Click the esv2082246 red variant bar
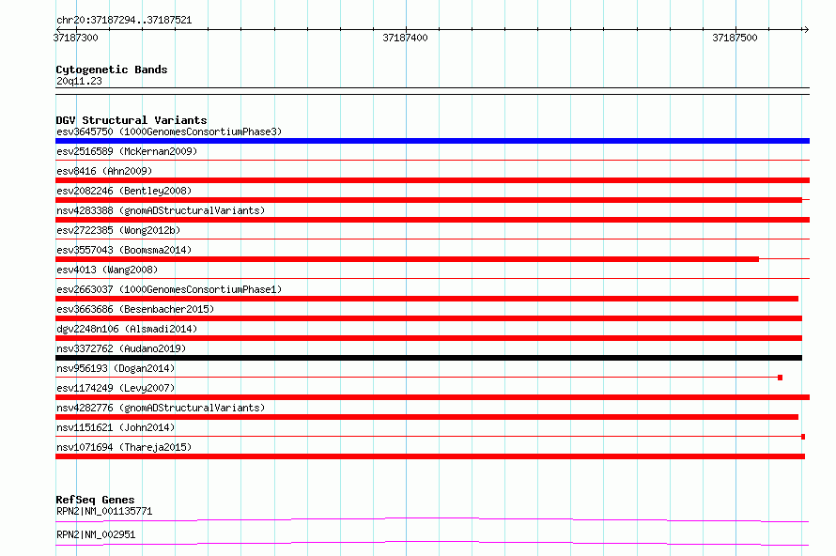This screenshot has width=836, height=556. pos(428,200)
